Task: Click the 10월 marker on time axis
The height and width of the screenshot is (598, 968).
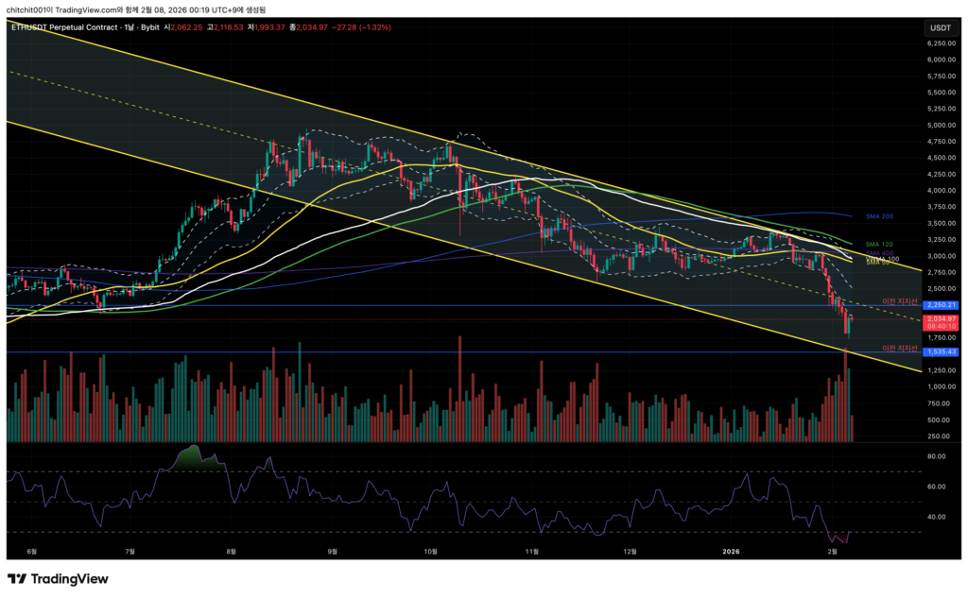Action: pyautogui.click(x=432, y=550)
